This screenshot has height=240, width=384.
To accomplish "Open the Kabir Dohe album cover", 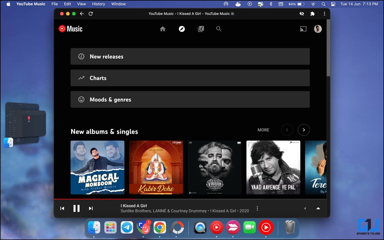I will click(x=156, y=168).
